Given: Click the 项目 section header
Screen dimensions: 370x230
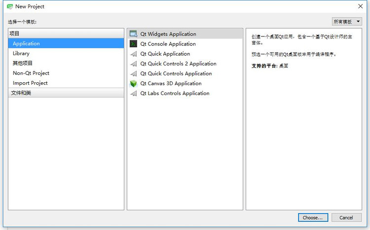Looking at the screenshot, I should [66, 33].
